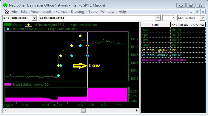The height and width of the screenshot is (116, 208).
Task: Click the Date column header
Action: pos(155,25)
